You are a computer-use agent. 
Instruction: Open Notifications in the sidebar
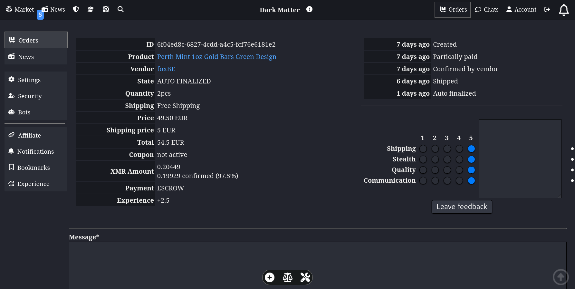coord(36,151)
